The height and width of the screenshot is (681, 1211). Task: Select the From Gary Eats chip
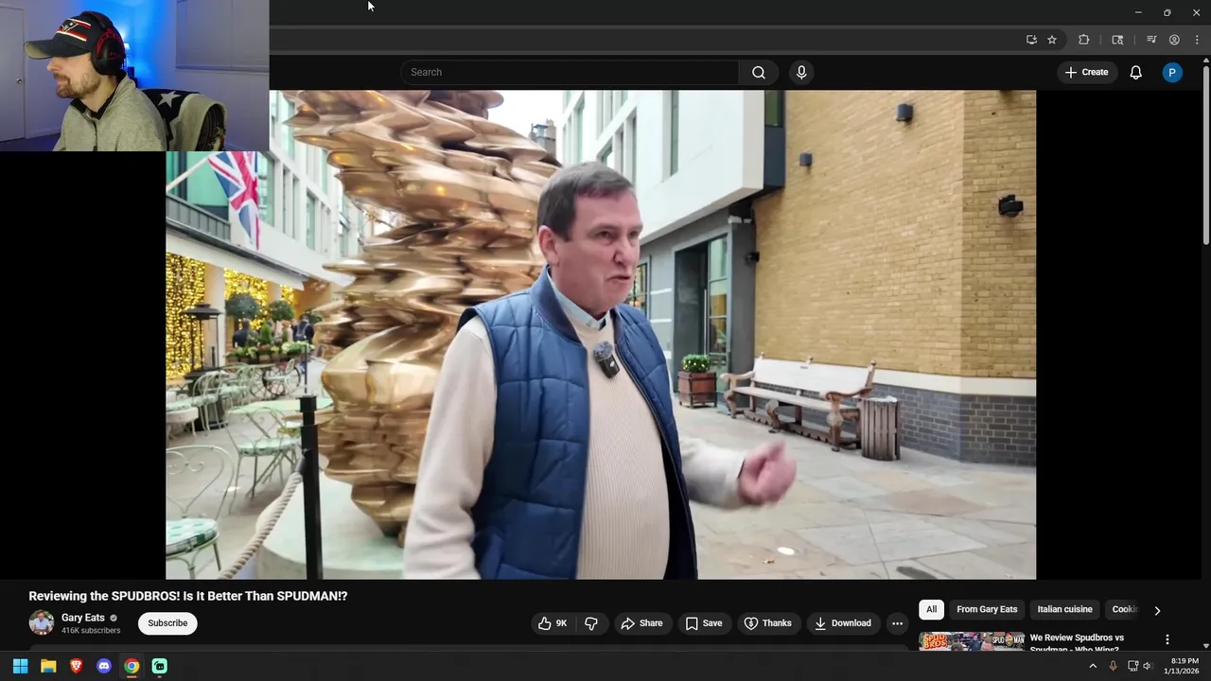[987, 610]
